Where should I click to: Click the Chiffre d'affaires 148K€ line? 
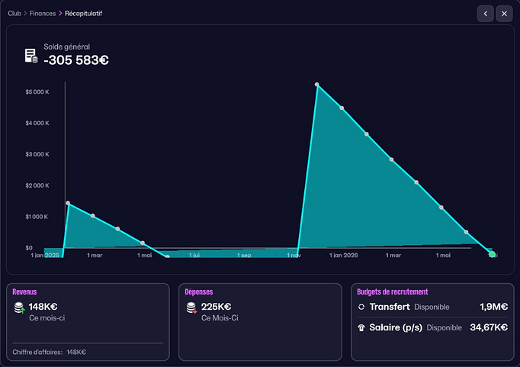(49, 352)
